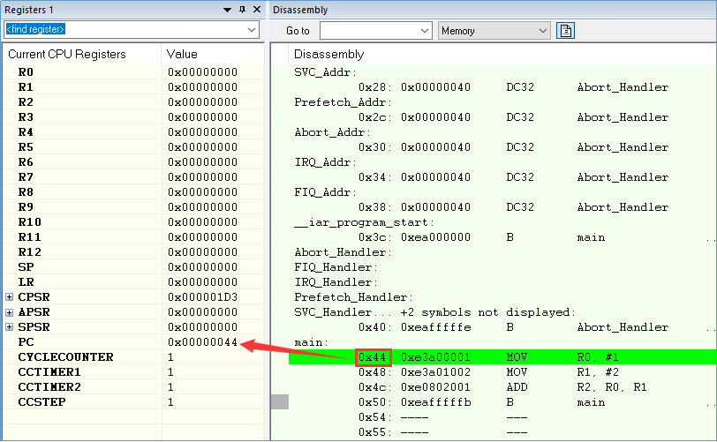
Task: Select the R2 register name
Action: coord(26,102)
